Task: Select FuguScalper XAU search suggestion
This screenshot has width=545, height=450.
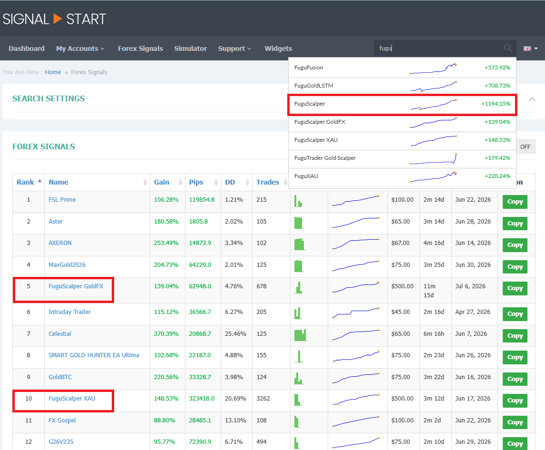Action: click(402, 140)
